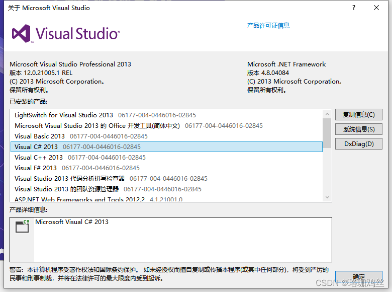392x292 pixels.
Task: Confirm with the 确定 button
Action: point(358,277)
